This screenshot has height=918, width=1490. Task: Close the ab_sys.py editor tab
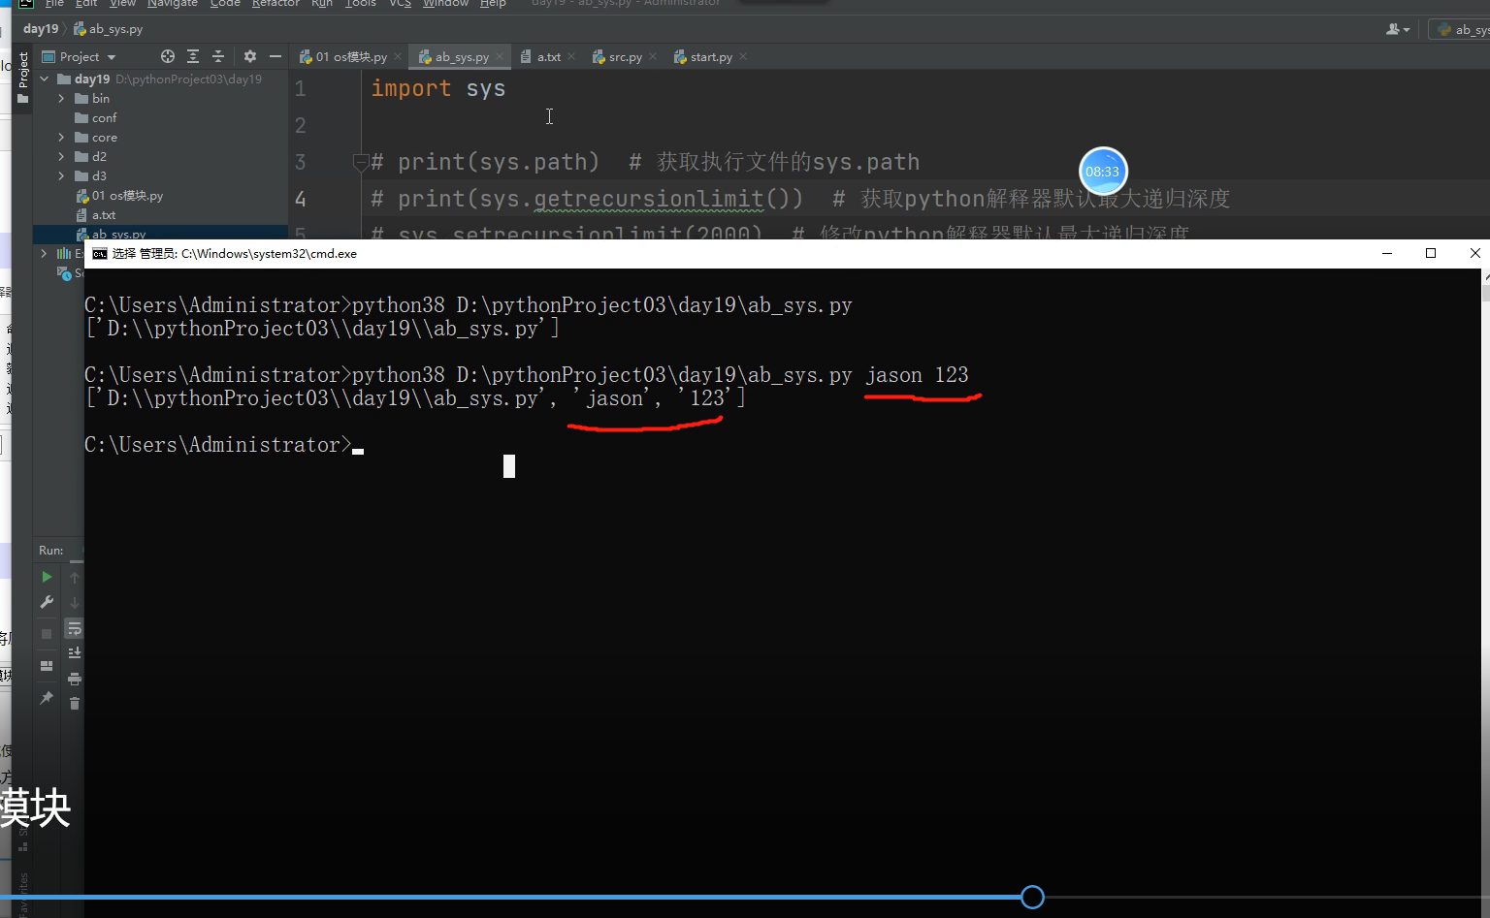500,56
